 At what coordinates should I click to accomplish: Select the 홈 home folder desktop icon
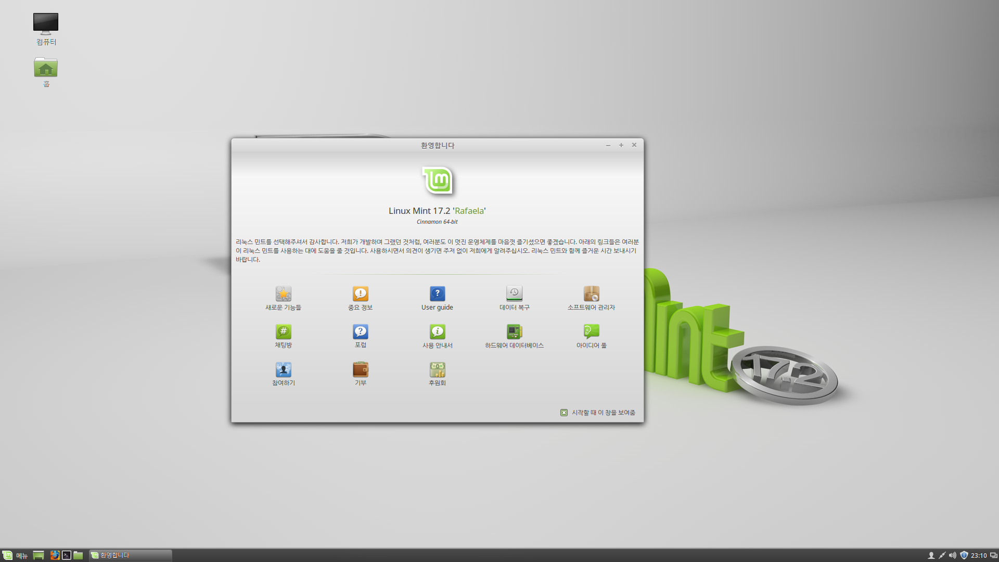(x=46, y=72)
